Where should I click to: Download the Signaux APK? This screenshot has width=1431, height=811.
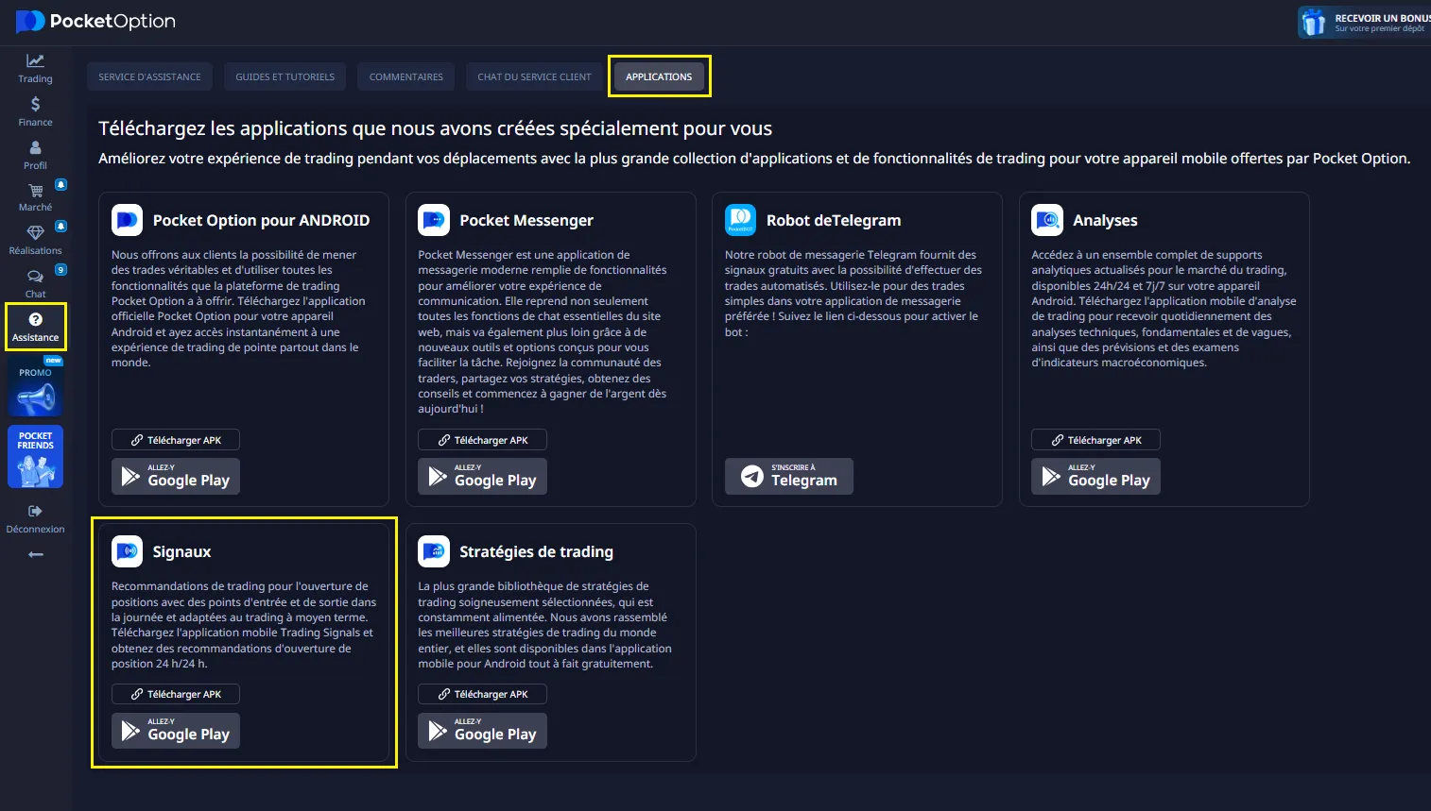176,694
